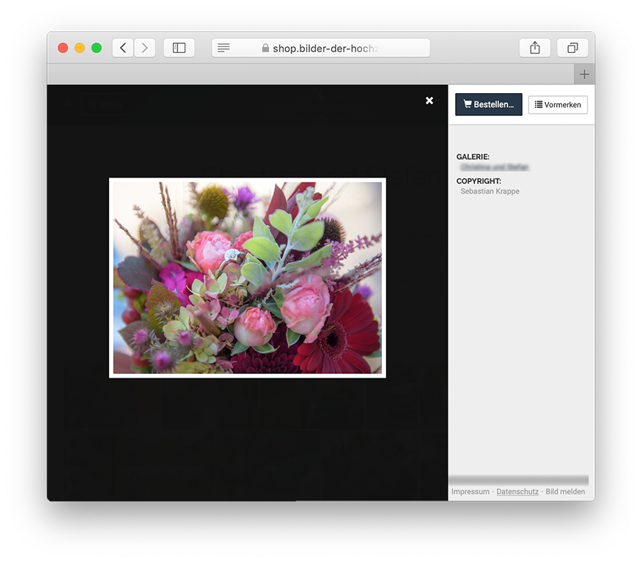This screenshot has height=563, width=642.
Task: Open the flower bouquet photo
Action: [247, 278]
